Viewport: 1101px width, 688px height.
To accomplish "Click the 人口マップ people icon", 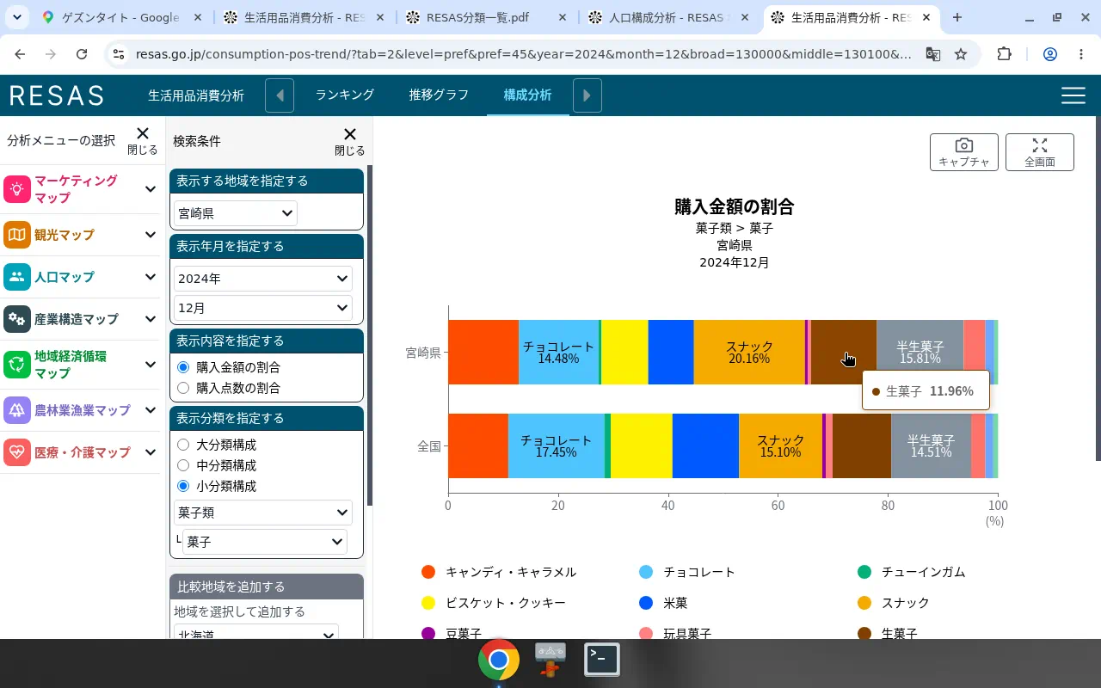I will coord(17,277).
